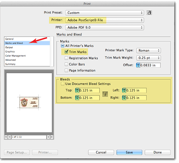This screenshot has height=163, width=179.
Task: Click the Bottom bleed value field
Action: [89, 98]
